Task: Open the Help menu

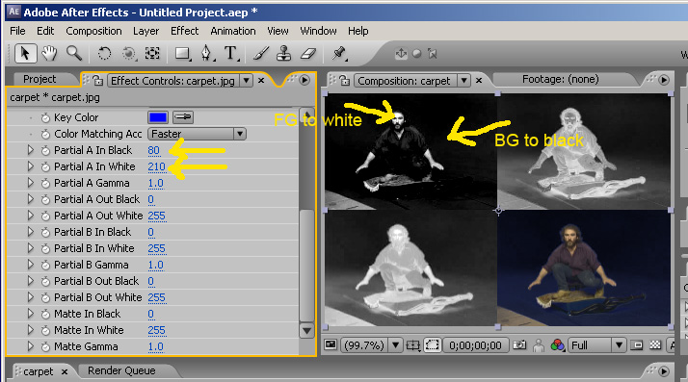Action: click(x=358, y=31)
